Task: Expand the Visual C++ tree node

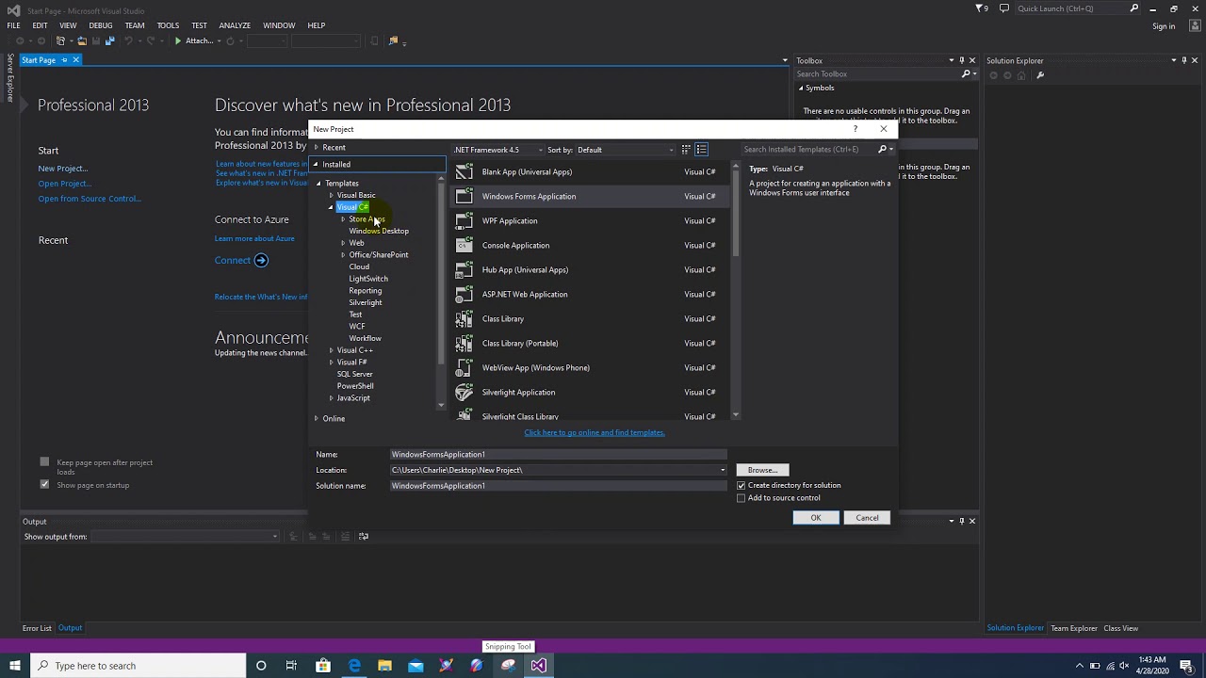Action: pos(332,350)
